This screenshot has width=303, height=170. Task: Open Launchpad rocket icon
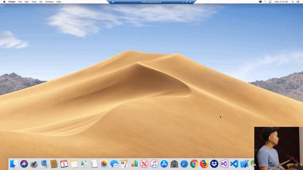click(x=34, y=164)
